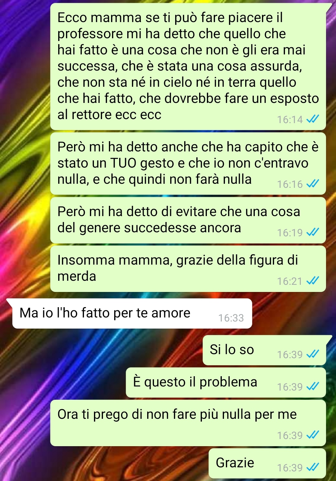Click read ticks on 'figura di merda' message

coord(313,281)
